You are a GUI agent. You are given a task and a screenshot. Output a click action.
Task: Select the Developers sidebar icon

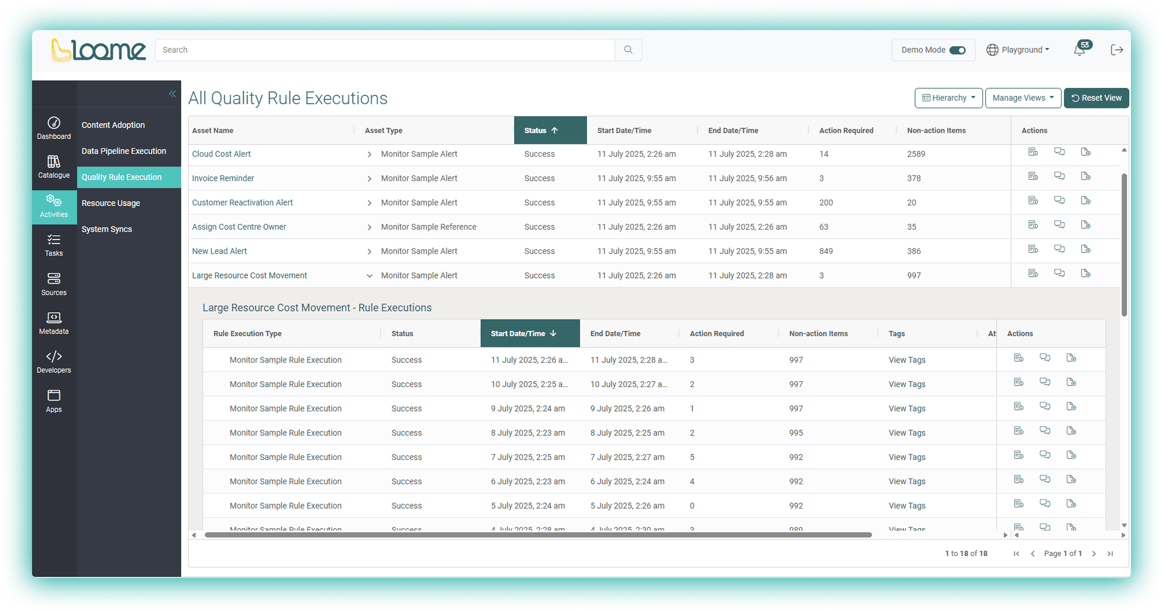54,361
